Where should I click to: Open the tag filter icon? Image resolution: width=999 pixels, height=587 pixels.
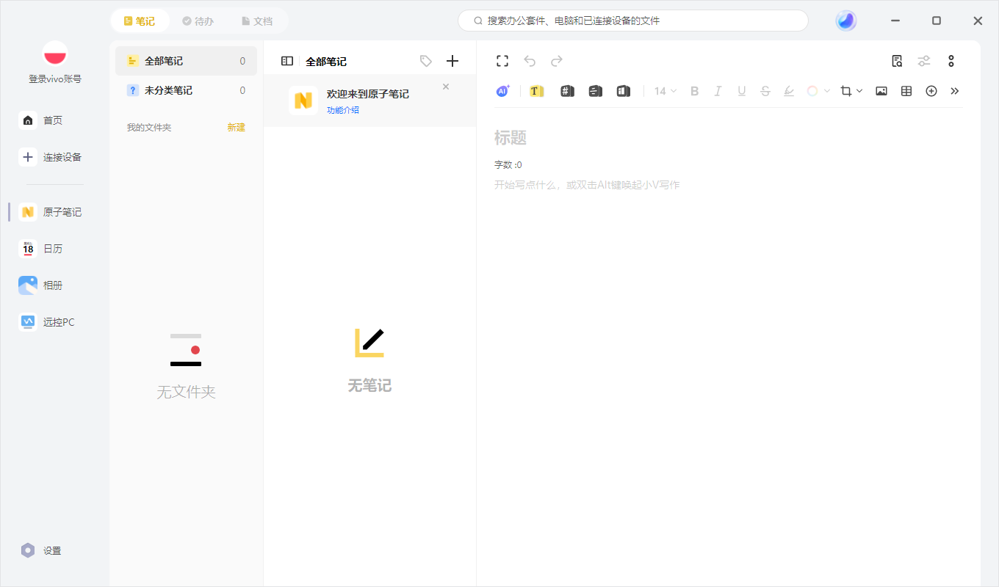click(x=426, y=61)
